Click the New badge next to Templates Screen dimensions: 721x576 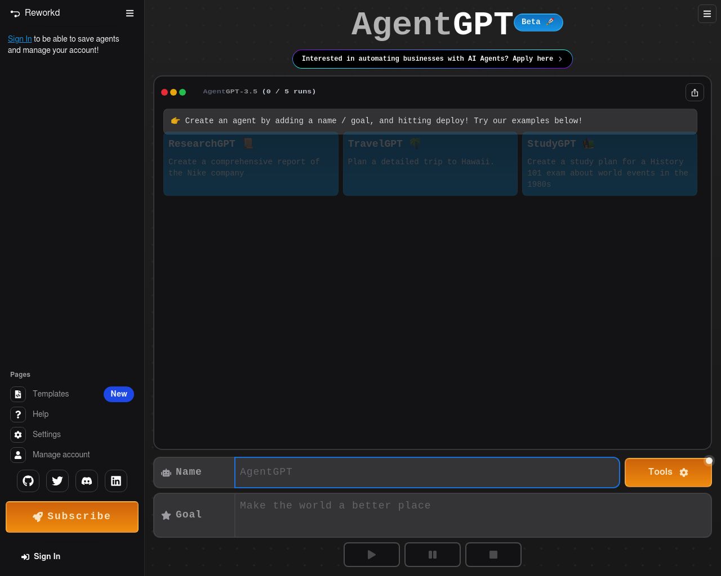coord(119,394)
